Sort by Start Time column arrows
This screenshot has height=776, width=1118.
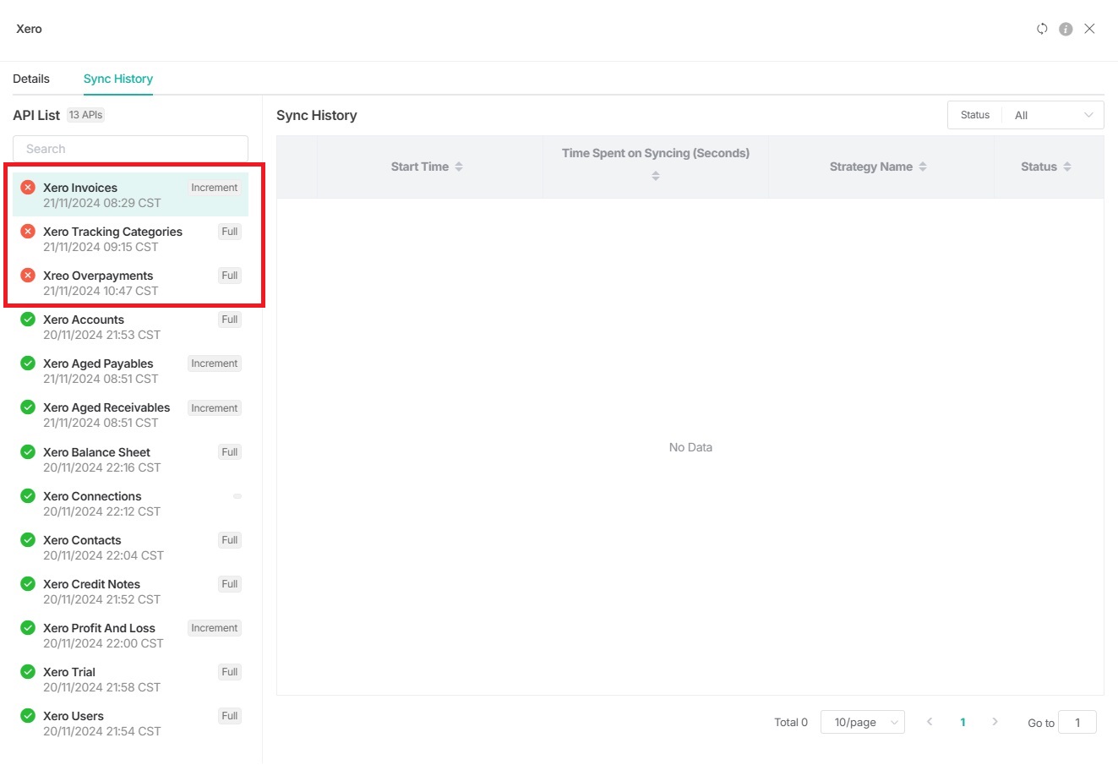(459, 167)
